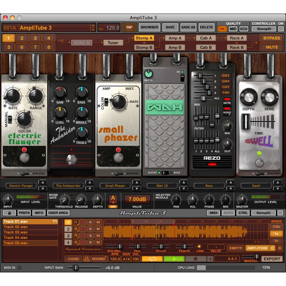This screenshot has height=286, width=286.
Task: Stomp the Swell pedal footswitch
Action: (x=259, y=163)
